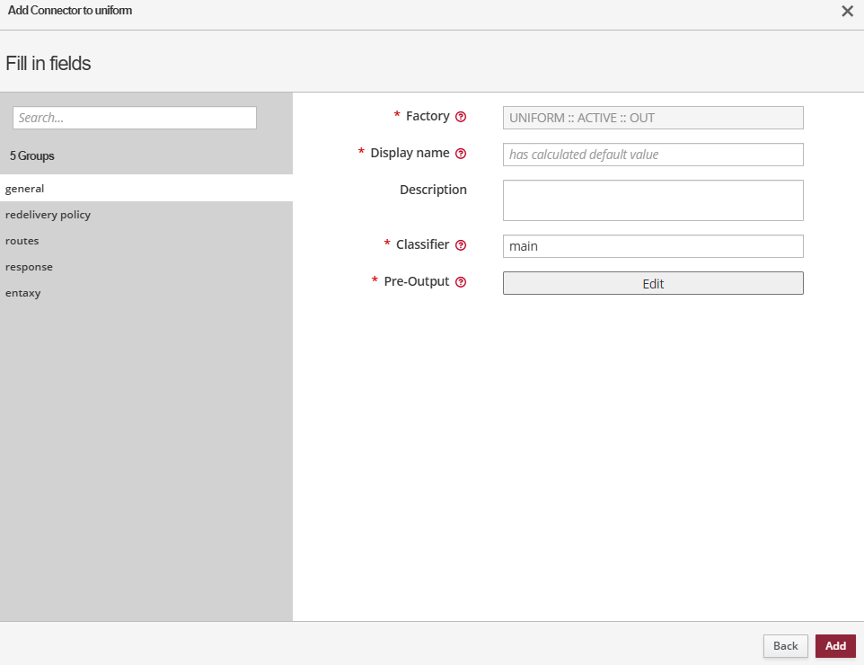The image size is (864, 665).
Task: Click the Pre-Output help icon
Action: (461, 282)
